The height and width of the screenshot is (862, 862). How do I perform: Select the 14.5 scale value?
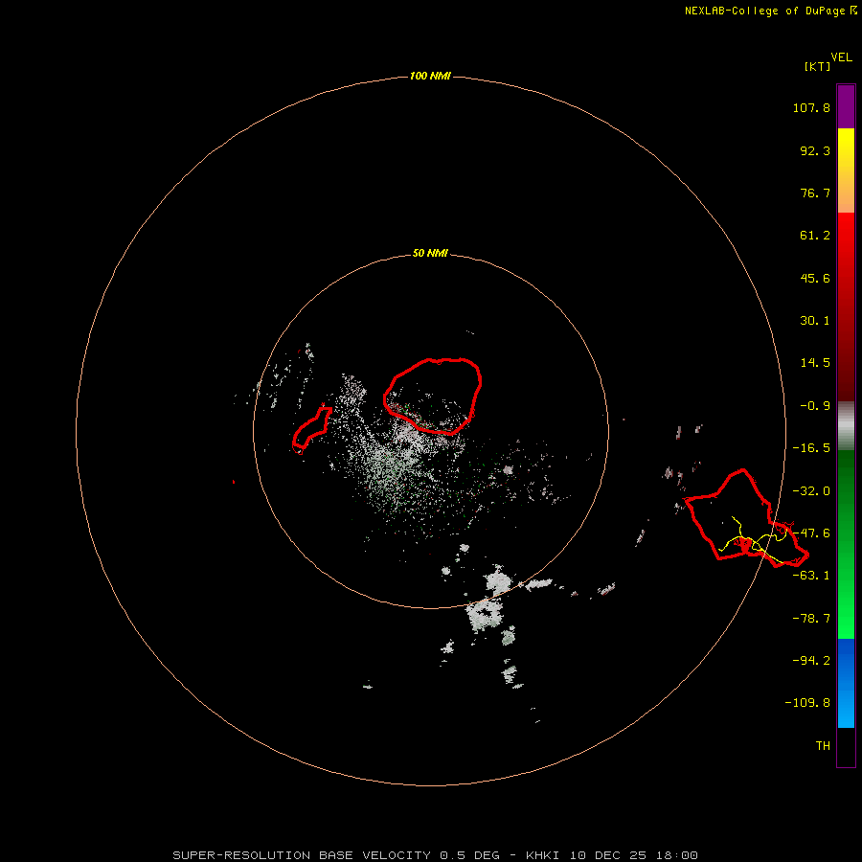[815, 363]
